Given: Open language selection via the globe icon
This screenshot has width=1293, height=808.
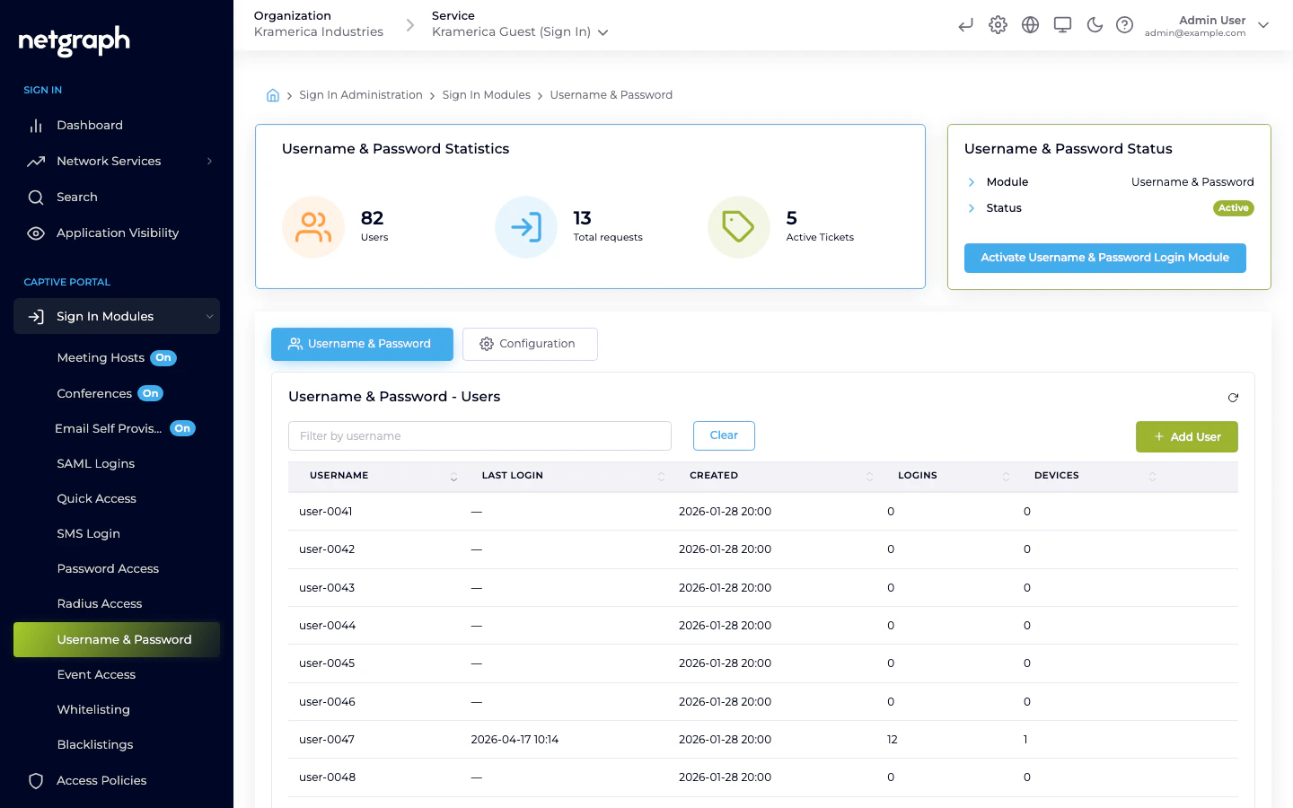Looking at the screenshot, I should 1030,24.
